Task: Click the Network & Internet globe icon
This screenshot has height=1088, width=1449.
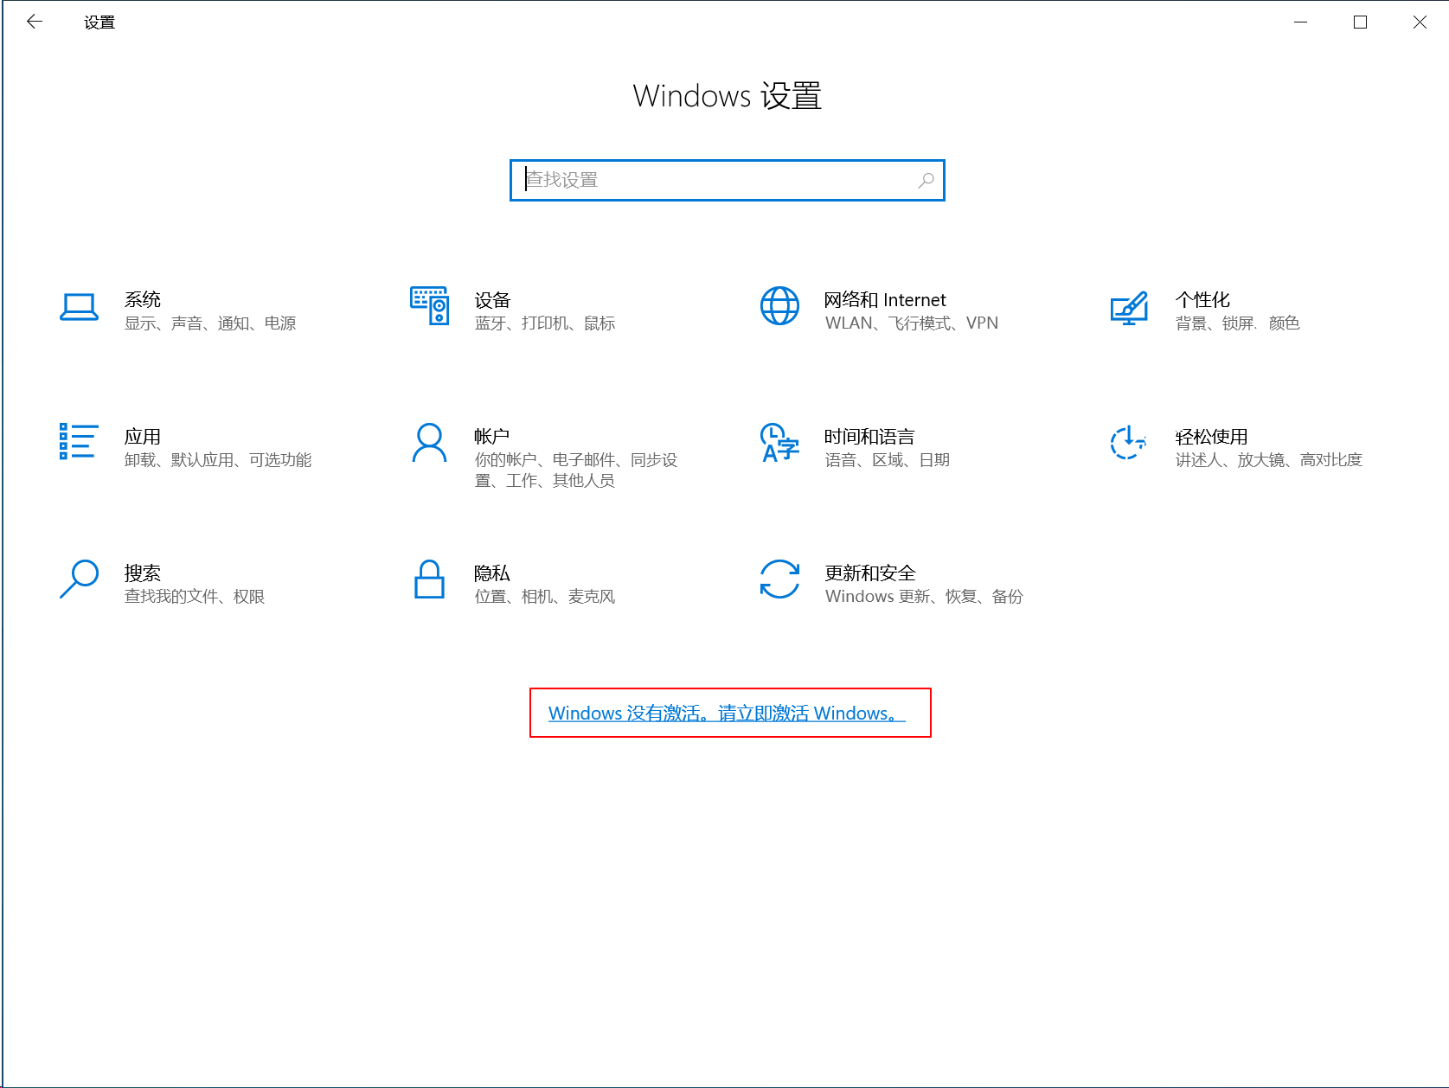Action: [x=779, y=306]
